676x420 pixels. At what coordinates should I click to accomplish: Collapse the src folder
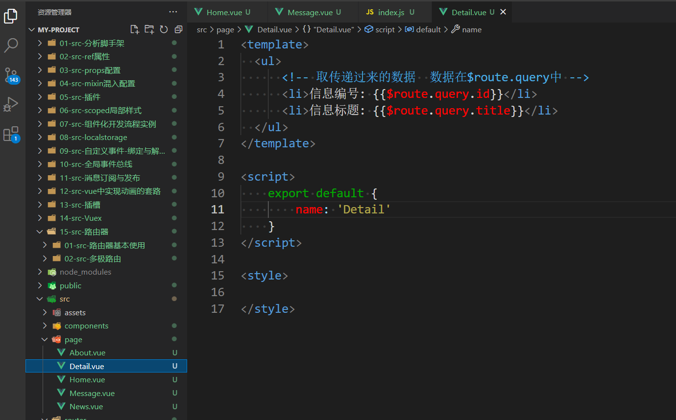coord(106,299)
